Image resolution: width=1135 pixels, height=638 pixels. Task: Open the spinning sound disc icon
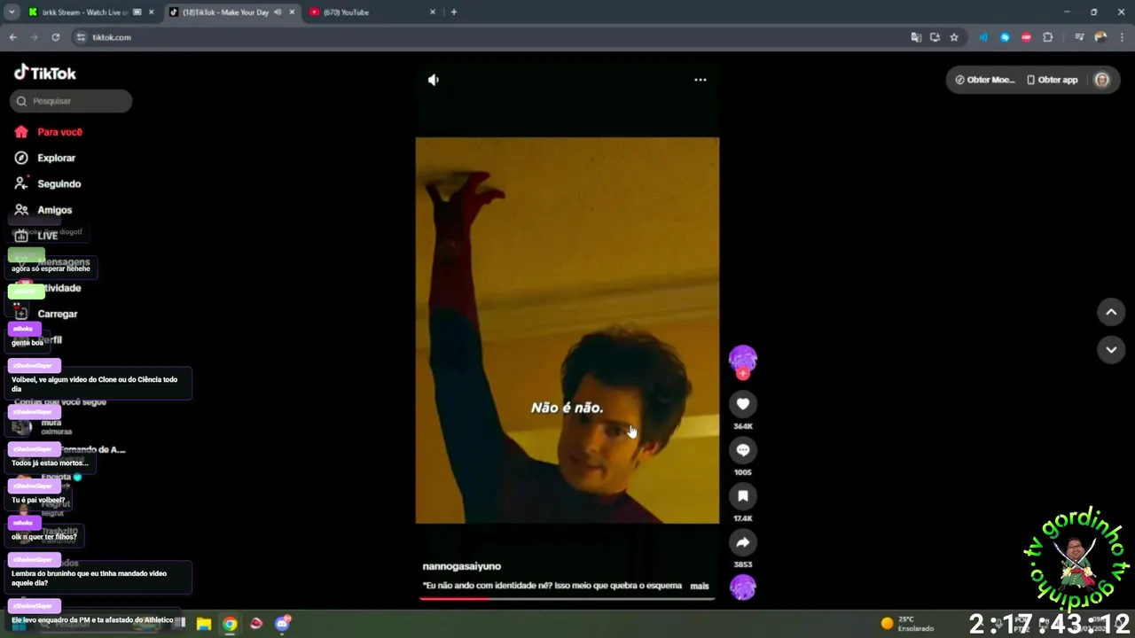pyautogui.click(x=743, y=587)
